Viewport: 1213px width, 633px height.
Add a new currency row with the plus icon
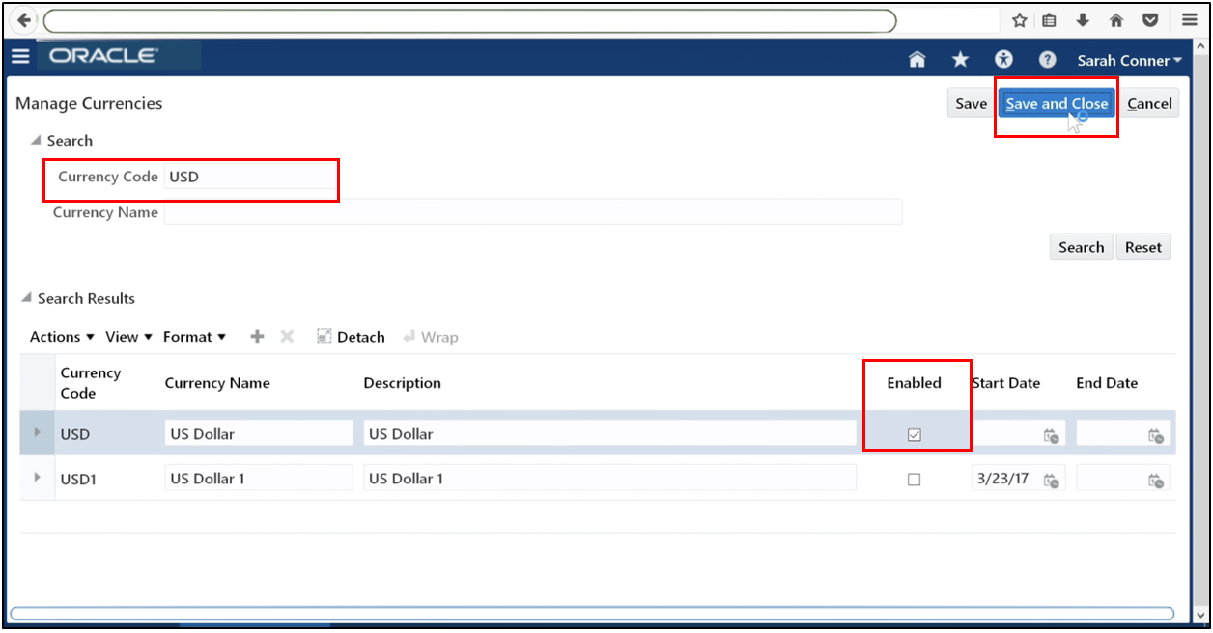(x=257, y=336)
